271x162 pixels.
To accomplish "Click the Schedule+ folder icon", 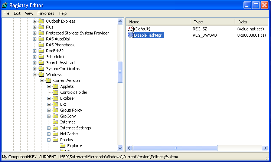I will (x=41, y=57).
